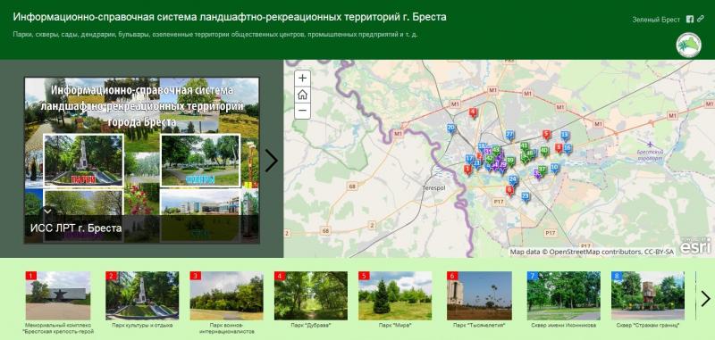Open thumbnail 3 Парк воинов-интернационалистов
This screenshot has height=340, width=715.
227,296
